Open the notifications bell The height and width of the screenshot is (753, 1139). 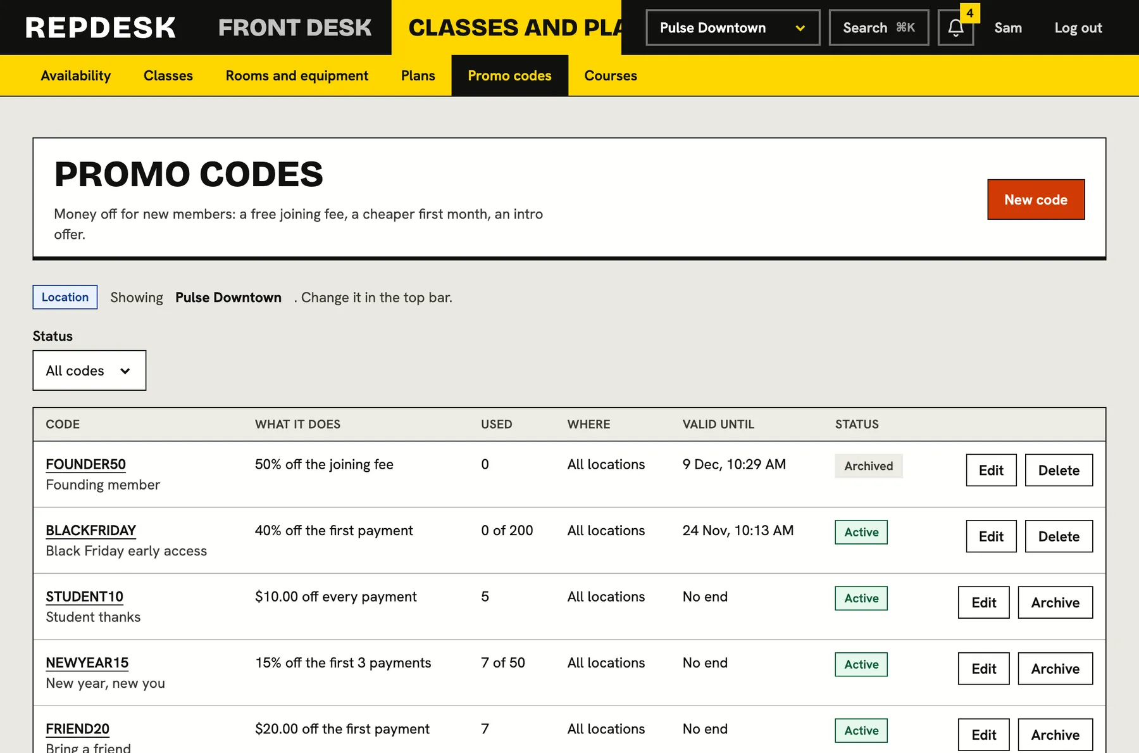pyautogui.click(x=955, y=28)
